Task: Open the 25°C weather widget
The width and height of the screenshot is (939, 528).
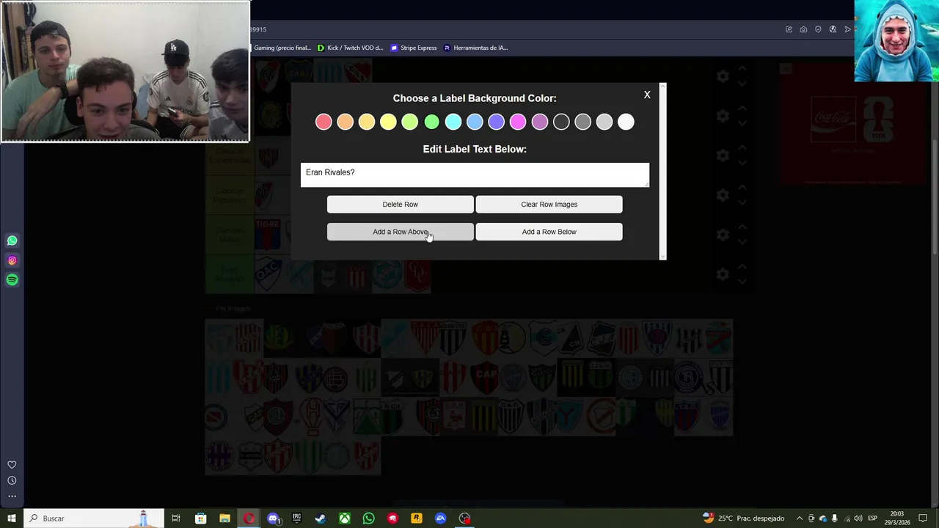Action: [x=743, y=518]
